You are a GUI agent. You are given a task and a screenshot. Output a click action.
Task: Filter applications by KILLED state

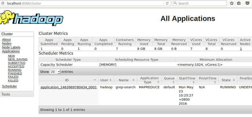pyautogui.click(x=13, y=80)
